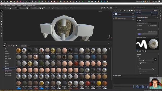The width and height of the screenshot is (162, 91).
Task: Open the render (Iray) mode icon
Action: tap(111, 8)
